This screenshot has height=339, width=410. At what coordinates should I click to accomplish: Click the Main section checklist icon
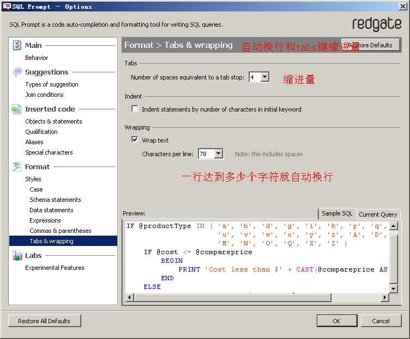click(x=17, y=45)
